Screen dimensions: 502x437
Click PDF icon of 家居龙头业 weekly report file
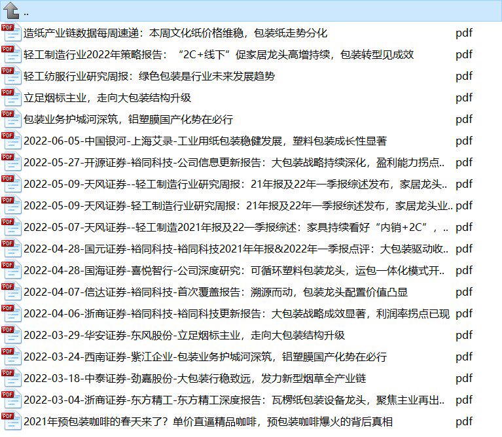11,205
